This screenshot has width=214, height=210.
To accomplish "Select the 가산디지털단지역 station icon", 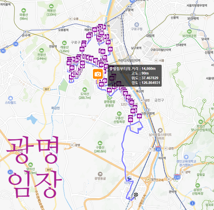I will 129,57.
